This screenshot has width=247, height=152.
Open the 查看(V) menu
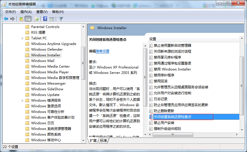pyautogui.click(x=42, y=12)
